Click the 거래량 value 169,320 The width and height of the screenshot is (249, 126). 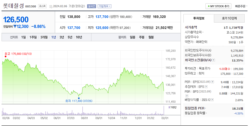coord(159,17)
